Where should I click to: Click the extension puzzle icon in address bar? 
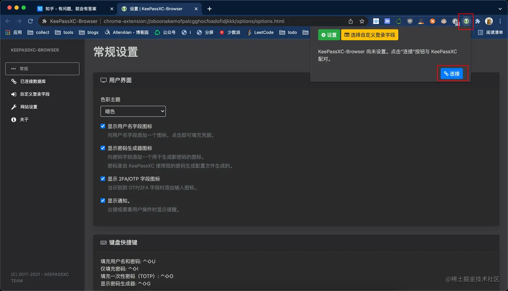coord(44,21)
